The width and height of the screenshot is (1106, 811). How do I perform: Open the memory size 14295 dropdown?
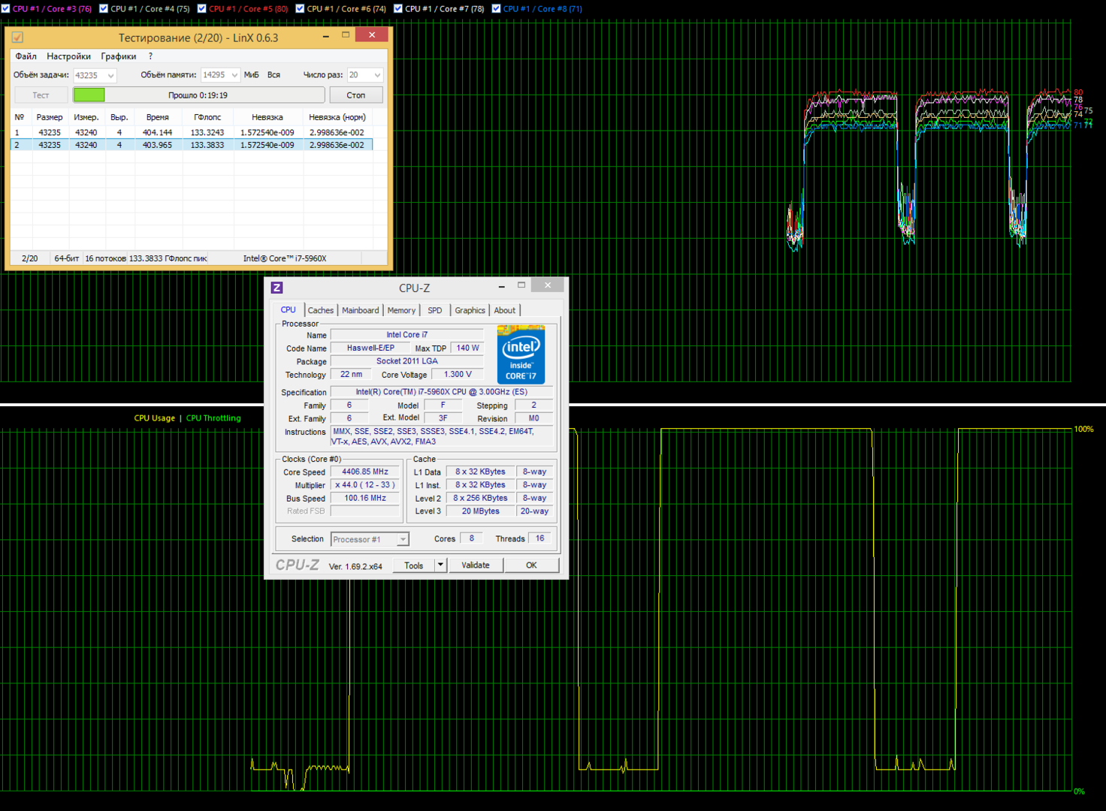click(234, 75)
